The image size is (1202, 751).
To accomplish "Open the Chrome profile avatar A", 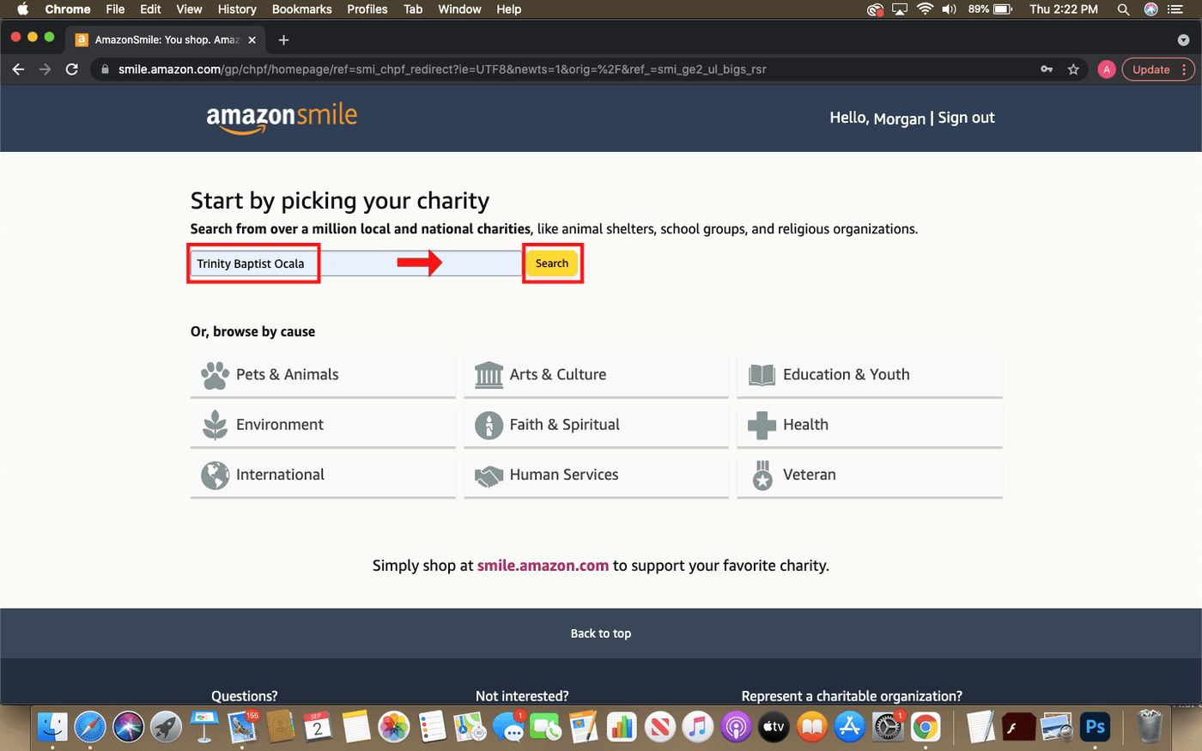I will pos(1107,70).
